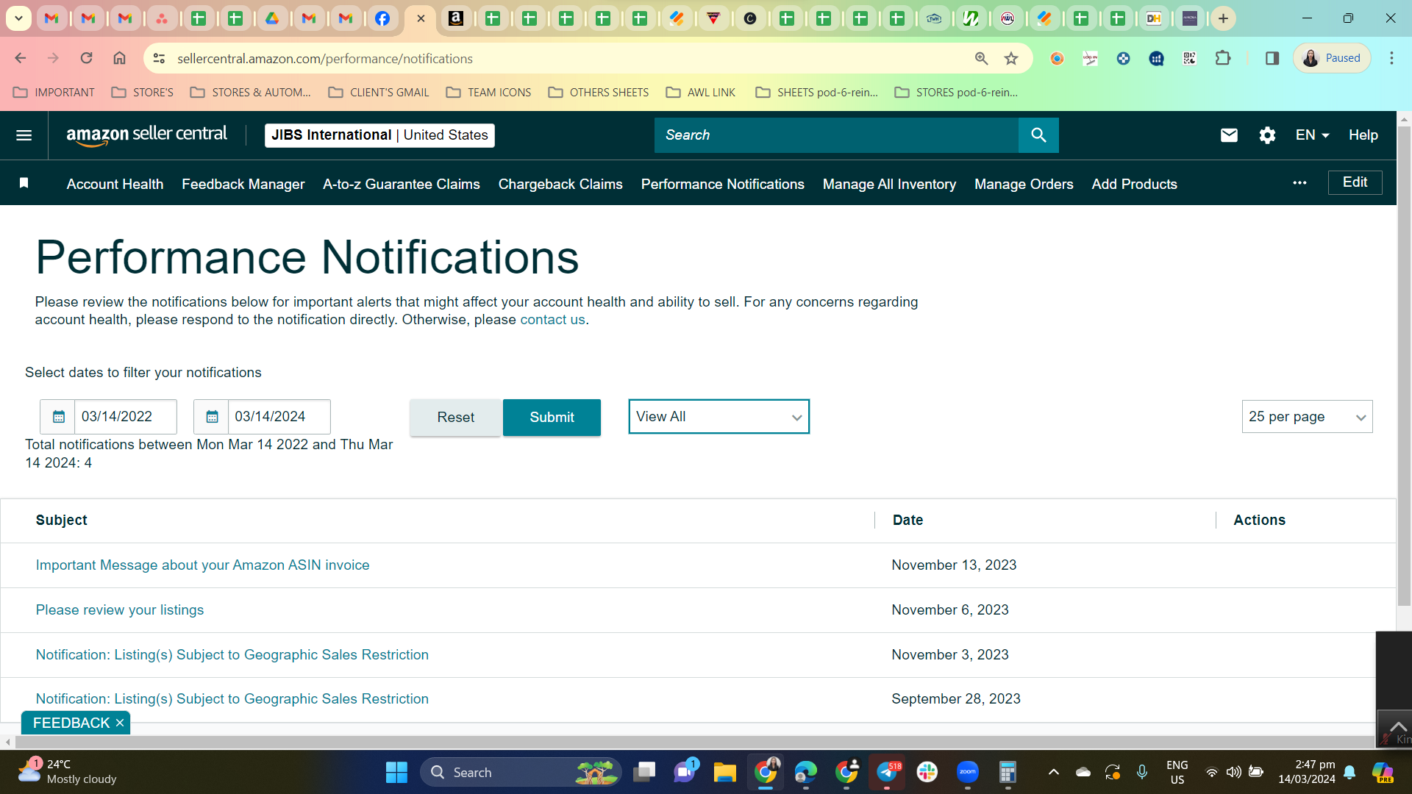Close the FEEDBACK tab
The width and height of the screenshot is (1412, 794).
pyautogui.click(x=120, y=723)
